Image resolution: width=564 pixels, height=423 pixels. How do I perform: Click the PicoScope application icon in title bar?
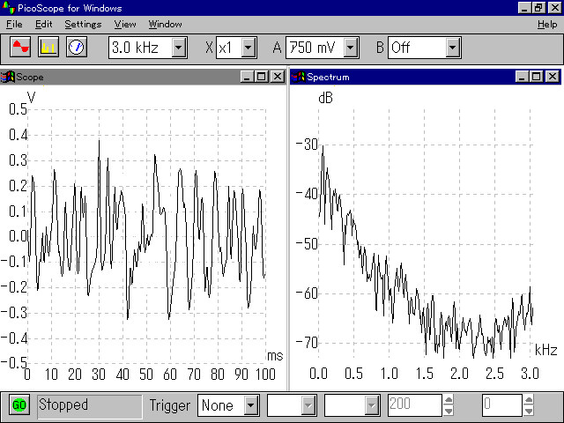click(x=8, y=8)
